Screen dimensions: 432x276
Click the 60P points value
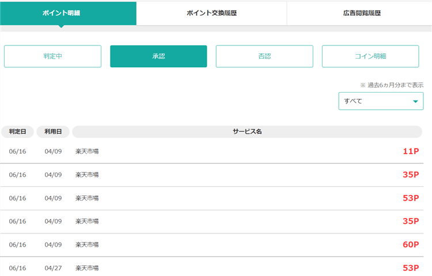pos(410,245)
